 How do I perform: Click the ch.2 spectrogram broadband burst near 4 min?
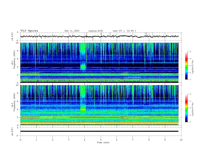[83, 99]
